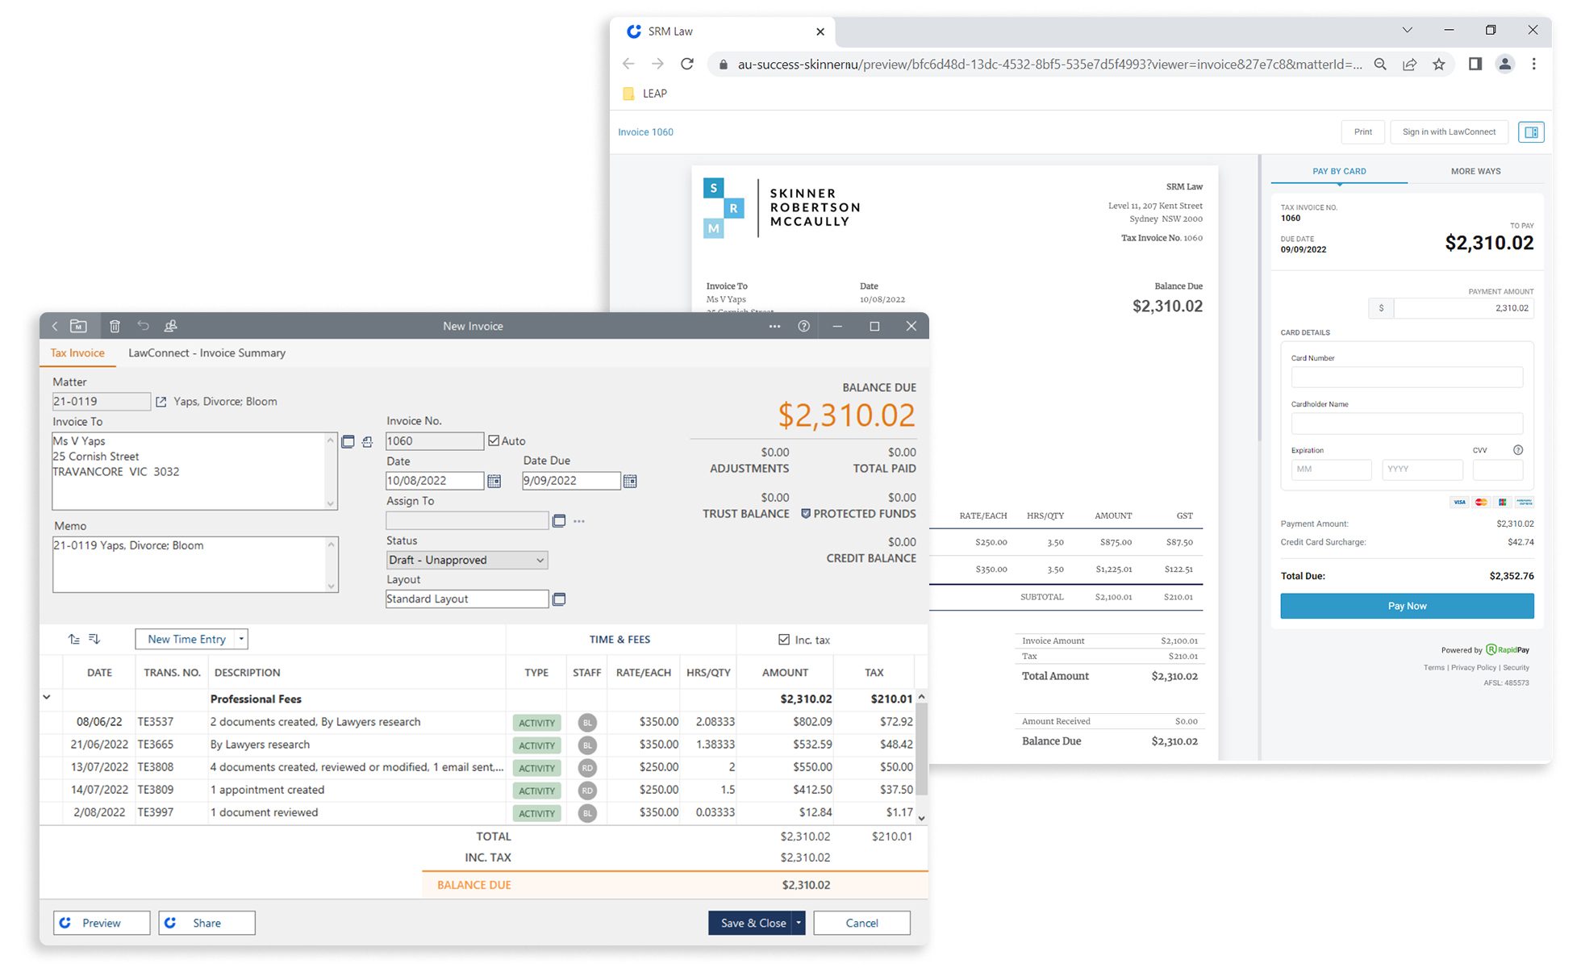
Task: Open the Invoice 1060 link
Action: tap(645, 132)
